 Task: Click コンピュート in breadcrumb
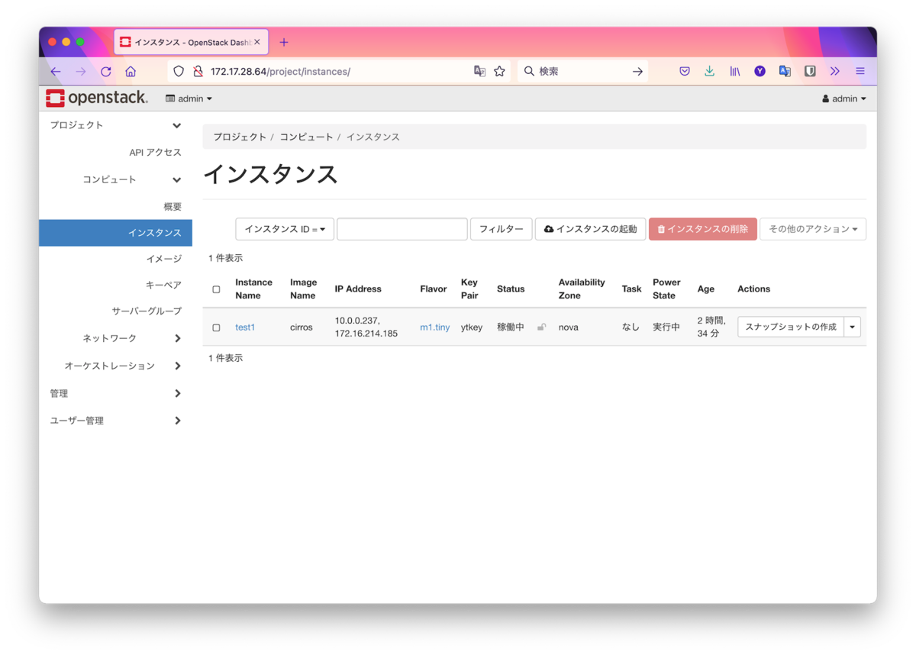[x=306, y=137]
